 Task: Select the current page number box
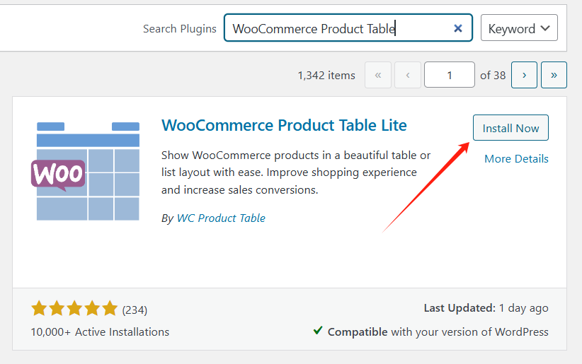point(450,75)
